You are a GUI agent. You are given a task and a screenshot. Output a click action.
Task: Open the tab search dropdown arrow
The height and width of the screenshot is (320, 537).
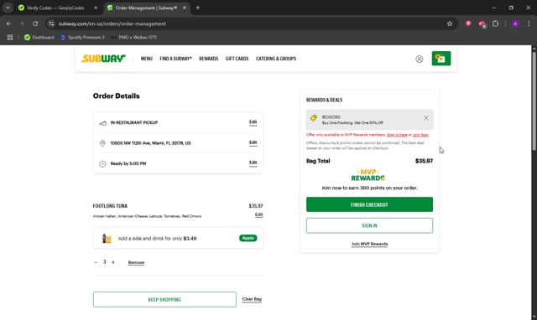point(8,8)
